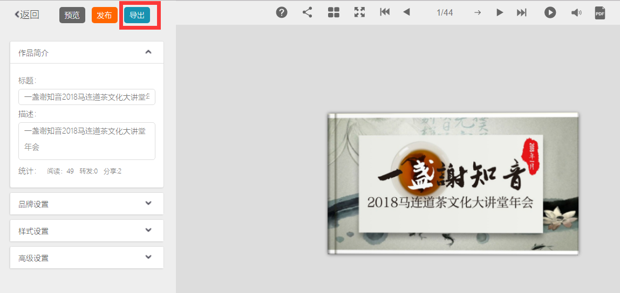Click the 转发:0 statistic

88,171
